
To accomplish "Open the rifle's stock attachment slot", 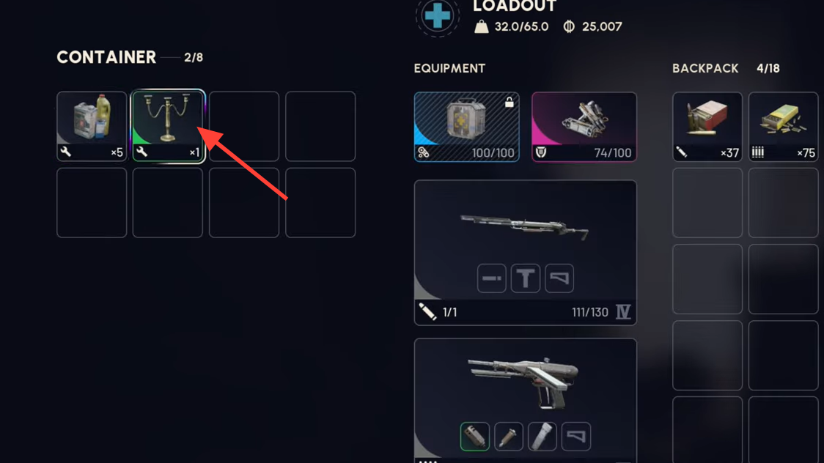I will coord(559,278).
